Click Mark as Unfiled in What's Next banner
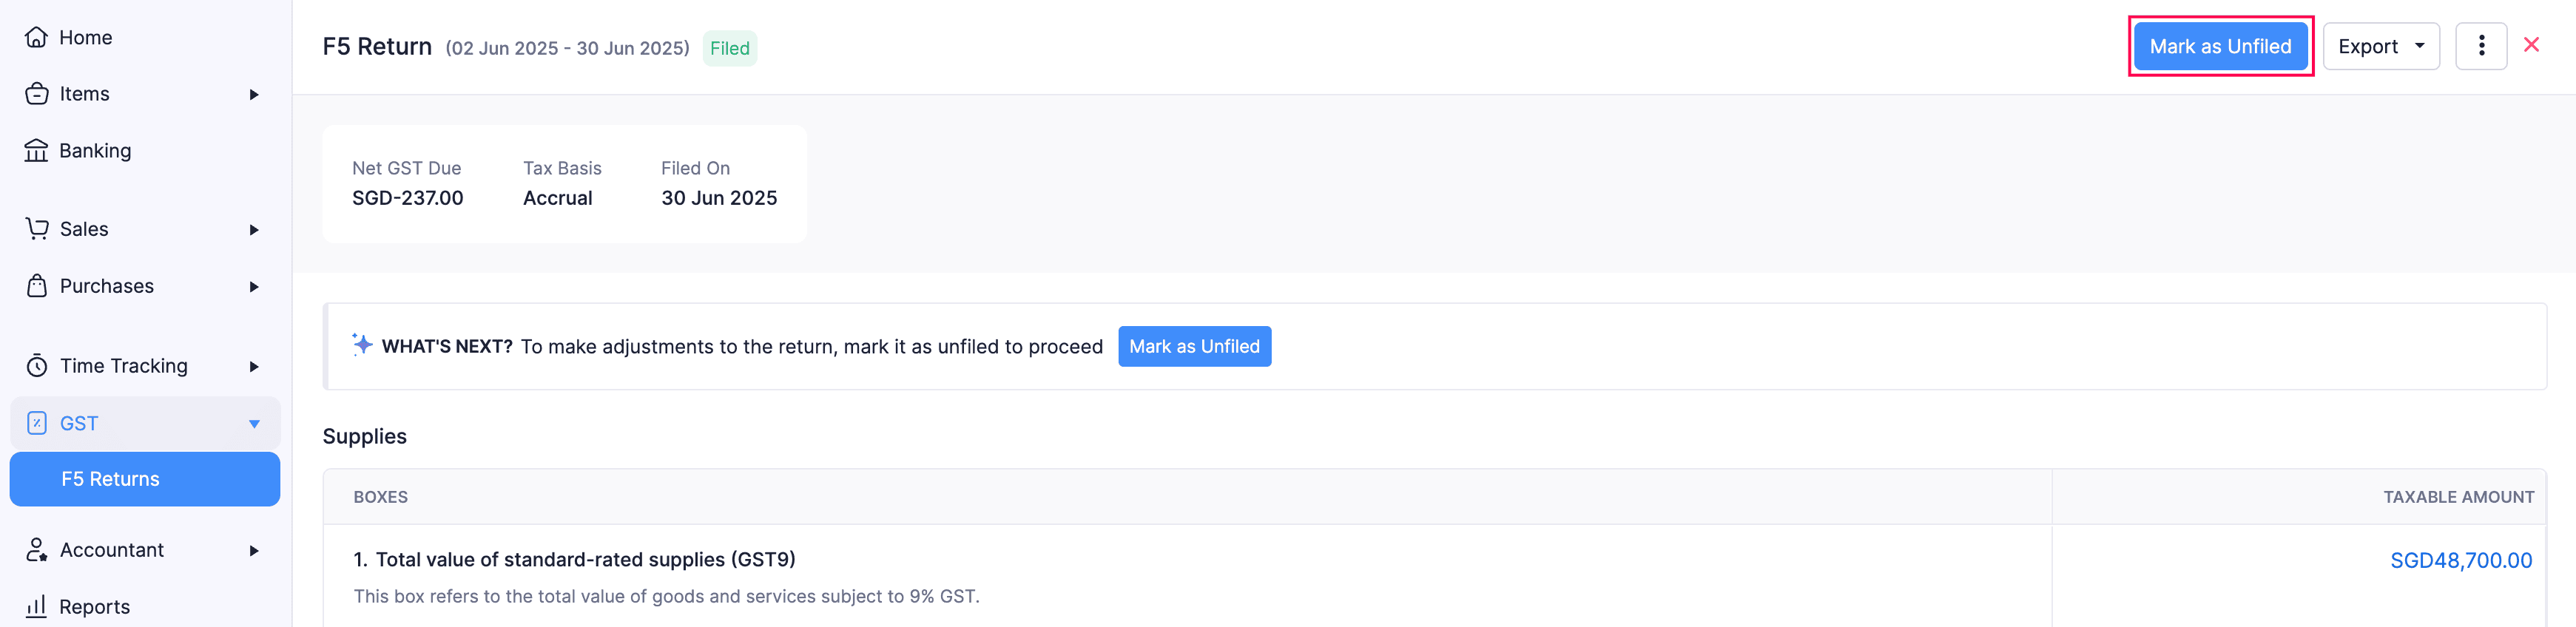Screen dimensions: 2576x627 1194,346
